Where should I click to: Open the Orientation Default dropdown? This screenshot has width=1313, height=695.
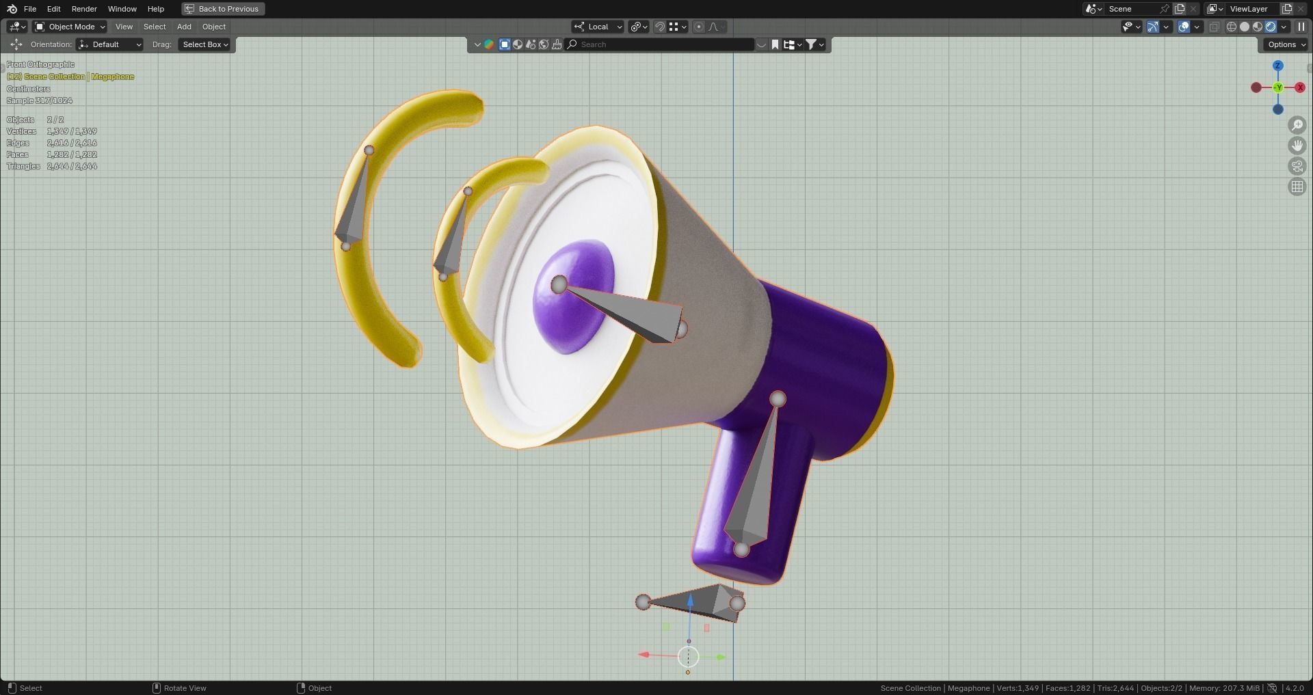110,44
